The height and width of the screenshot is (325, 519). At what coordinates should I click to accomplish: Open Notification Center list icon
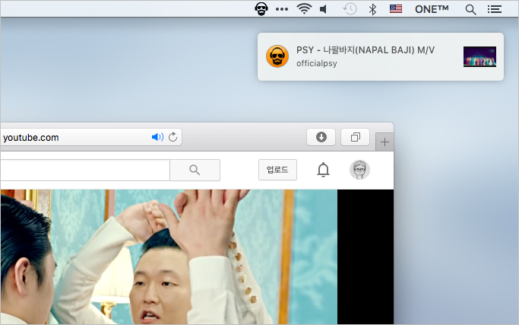pyautogui.click(x=494, y=9)
